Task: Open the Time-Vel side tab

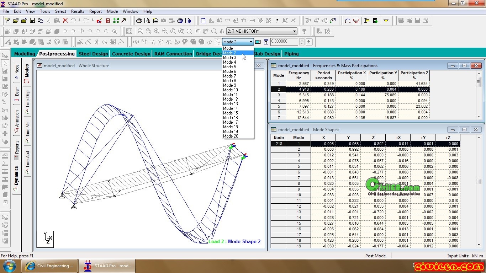Action: click(x=27, y=132)
